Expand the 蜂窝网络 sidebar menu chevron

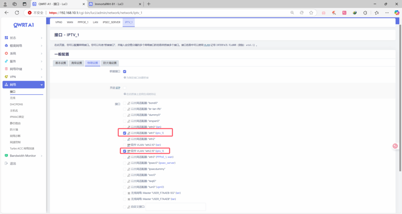pos(42,46)
